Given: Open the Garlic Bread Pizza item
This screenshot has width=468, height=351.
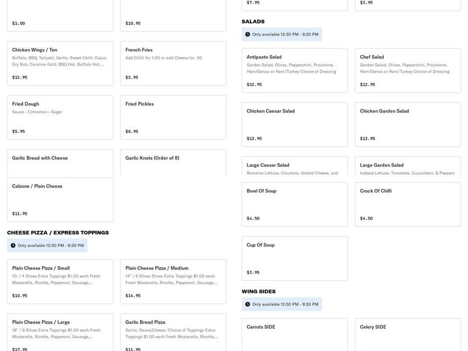Looking at the screenshot, I should click(173, 333).
